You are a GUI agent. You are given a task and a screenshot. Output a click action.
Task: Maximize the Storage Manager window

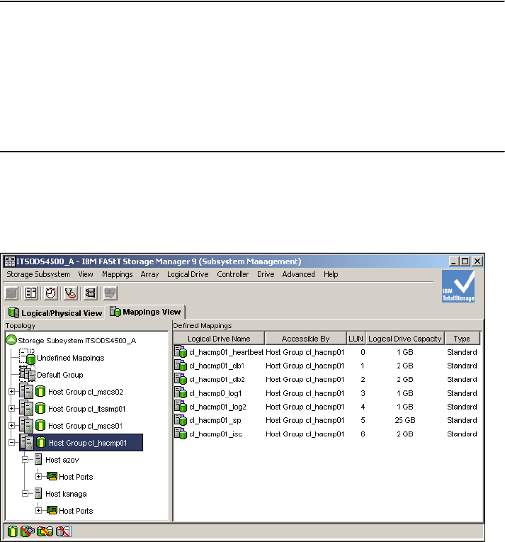[465, 261]
